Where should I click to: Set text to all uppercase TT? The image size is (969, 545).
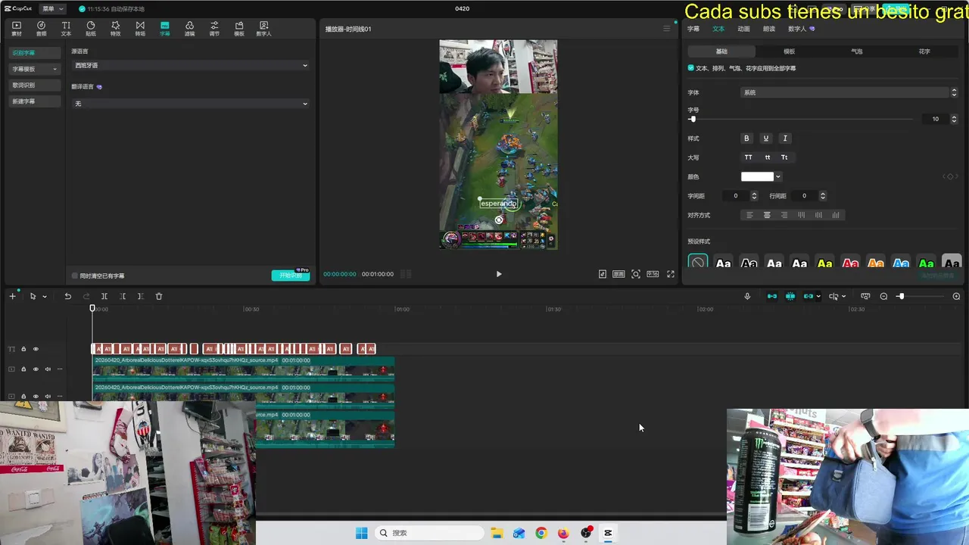[x=748, y=157]
